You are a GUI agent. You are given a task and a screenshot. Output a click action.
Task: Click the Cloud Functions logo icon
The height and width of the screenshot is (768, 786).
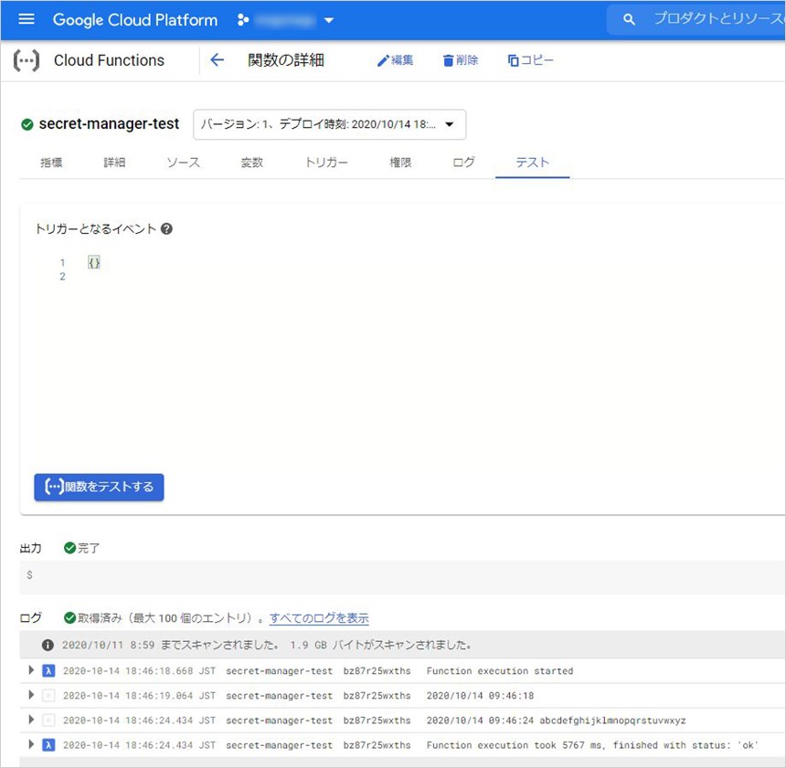click(x=27, y=60)
